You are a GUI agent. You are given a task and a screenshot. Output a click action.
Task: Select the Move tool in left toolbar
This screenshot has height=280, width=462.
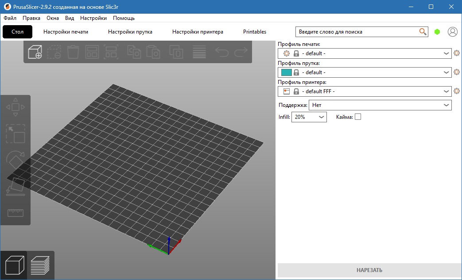tap(16, 107)
